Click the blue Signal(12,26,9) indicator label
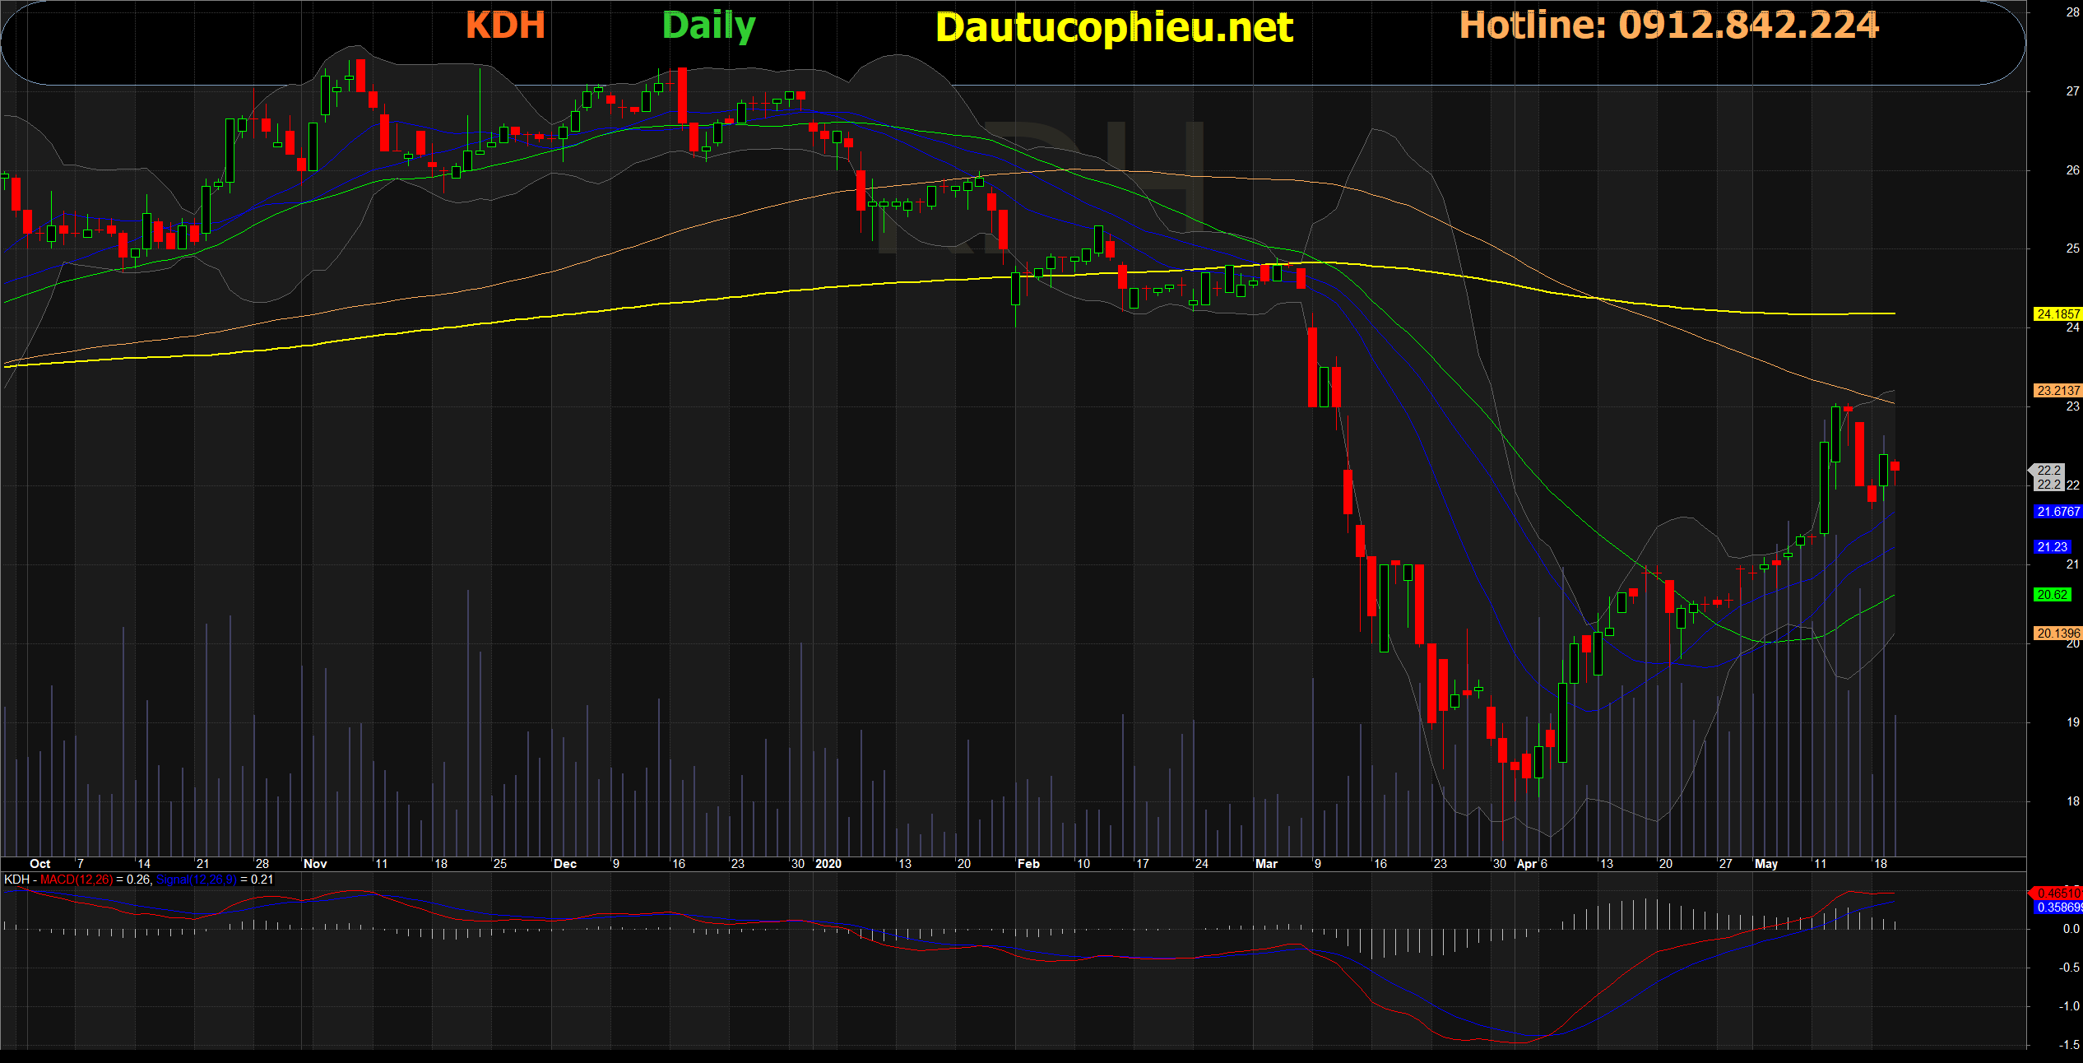Viewport: 2083px width, 1063px height. (196, 880)
